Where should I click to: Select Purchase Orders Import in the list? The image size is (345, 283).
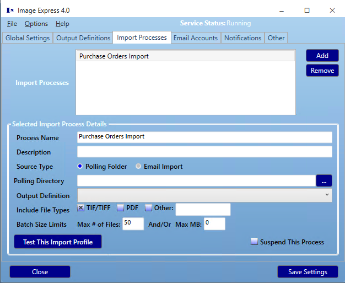point(186,56)
